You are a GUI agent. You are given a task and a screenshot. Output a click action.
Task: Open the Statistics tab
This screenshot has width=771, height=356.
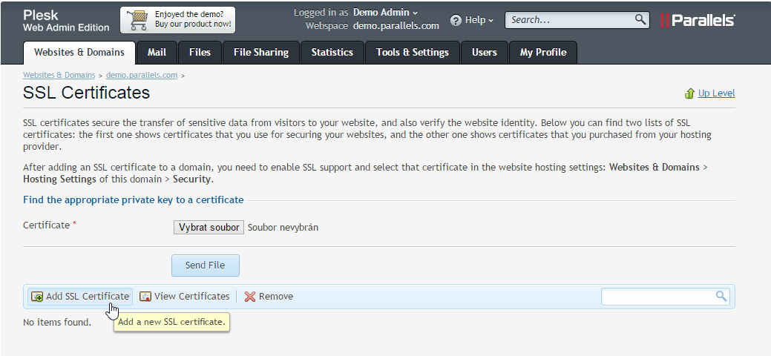click(x=332, y=52)
